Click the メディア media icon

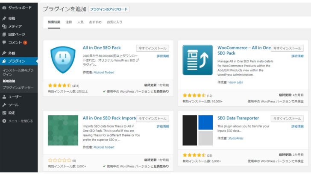(4, 26)
